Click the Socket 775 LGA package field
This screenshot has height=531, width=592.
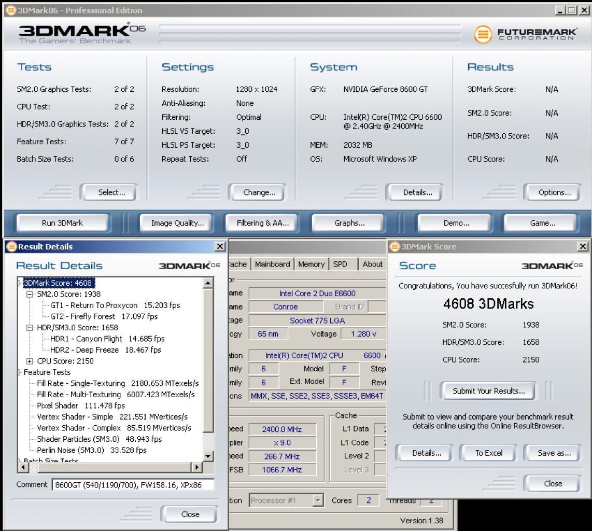click(x=317, y=320)
